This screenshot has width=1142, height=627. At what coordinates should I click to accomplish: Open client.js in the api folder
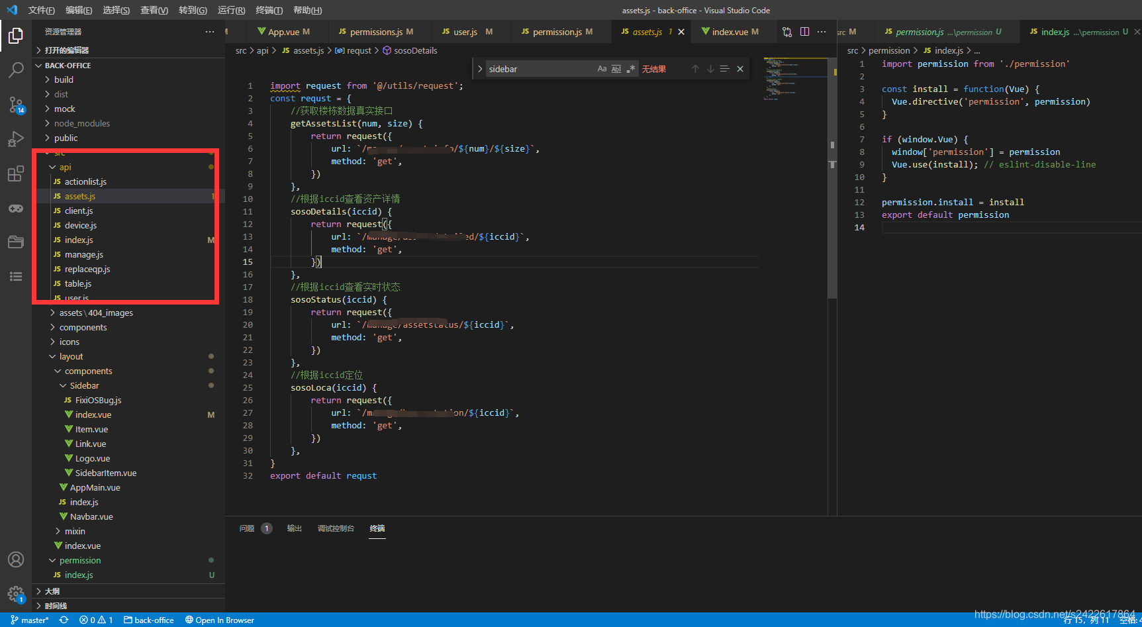pyautogui.click(x=128, y=211)
